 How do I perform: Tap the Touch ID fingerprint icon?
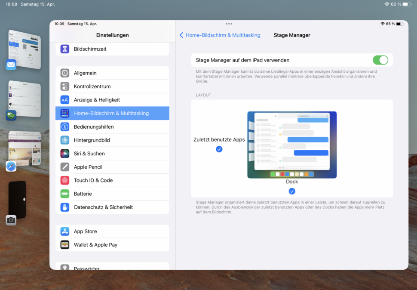[x=64, y=180]
